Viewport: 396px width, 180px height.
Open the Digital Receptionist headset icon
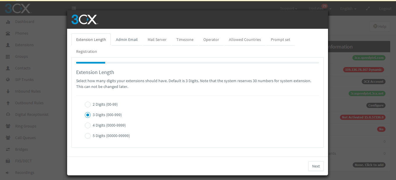[8, 115]
